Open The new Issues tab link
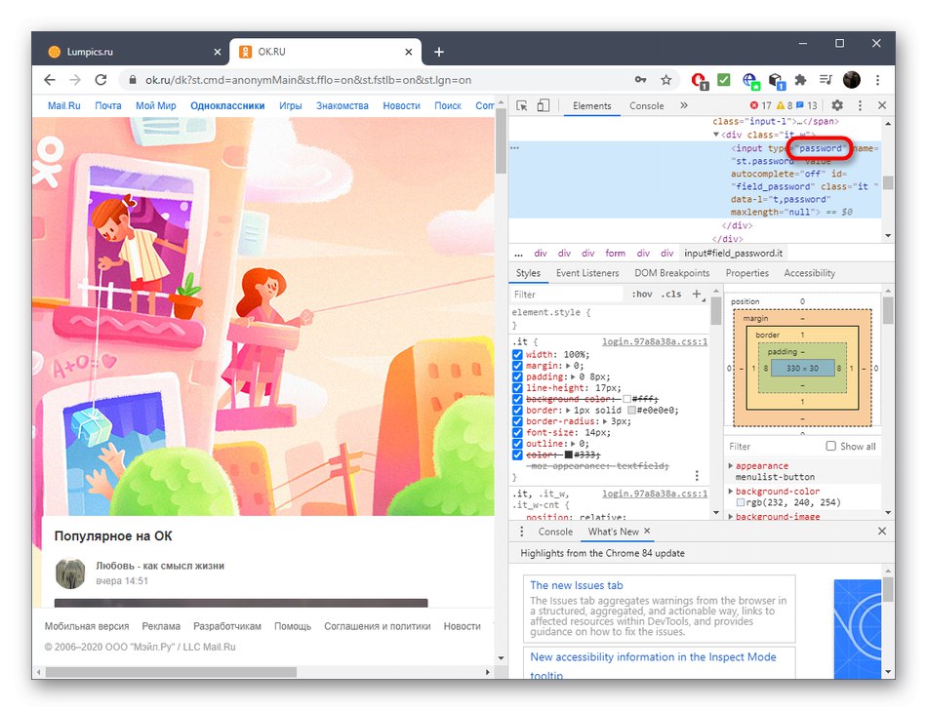Screen dimensions: 927x711 tap(577, 585)
